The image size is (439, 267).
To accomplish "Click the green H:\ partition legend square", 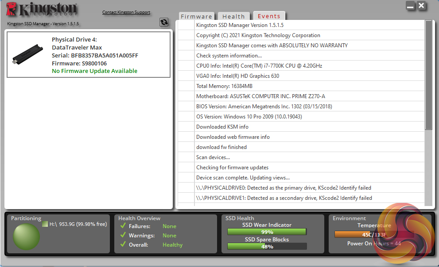I will pos(45,224).
